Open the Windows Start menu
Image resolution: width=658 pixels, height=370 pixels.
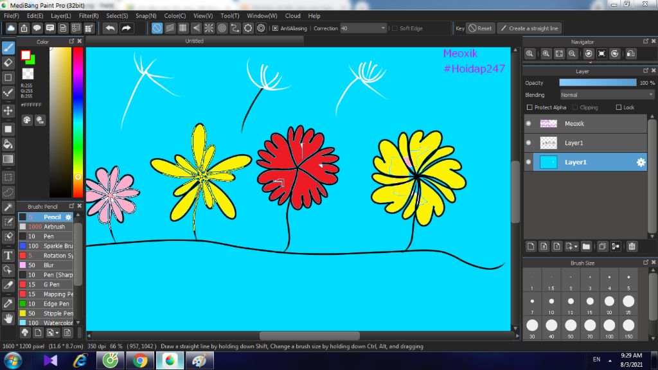[x=13, y=361]
